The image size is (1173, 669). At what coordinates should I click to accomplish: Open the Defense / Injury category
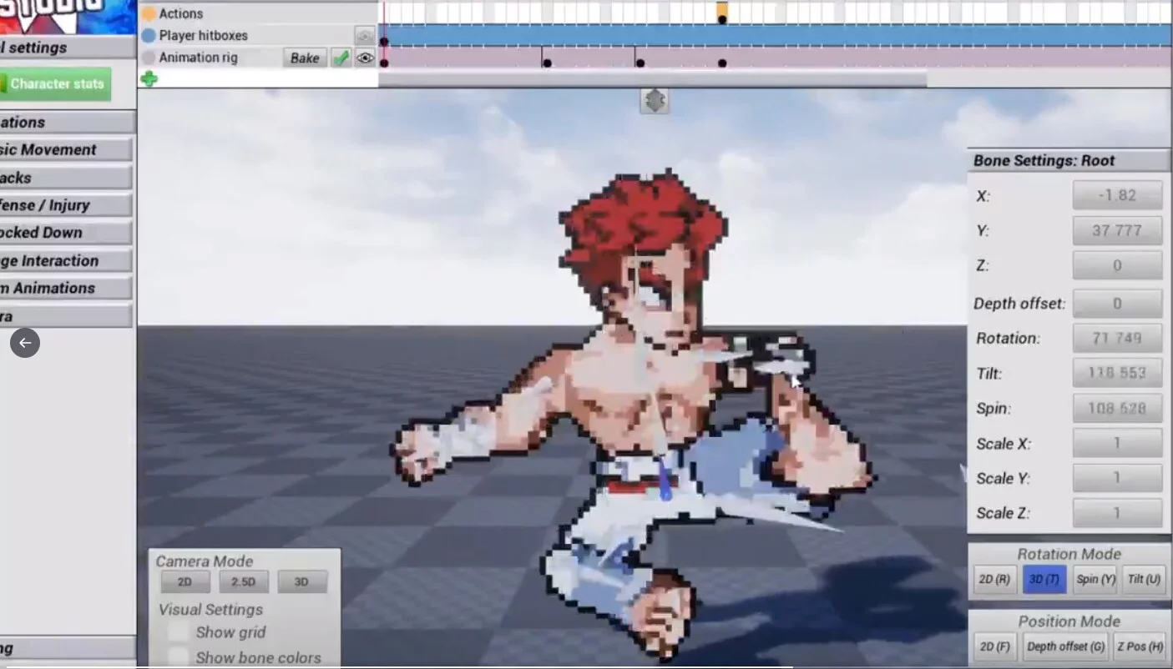click(x=66, y=205)
